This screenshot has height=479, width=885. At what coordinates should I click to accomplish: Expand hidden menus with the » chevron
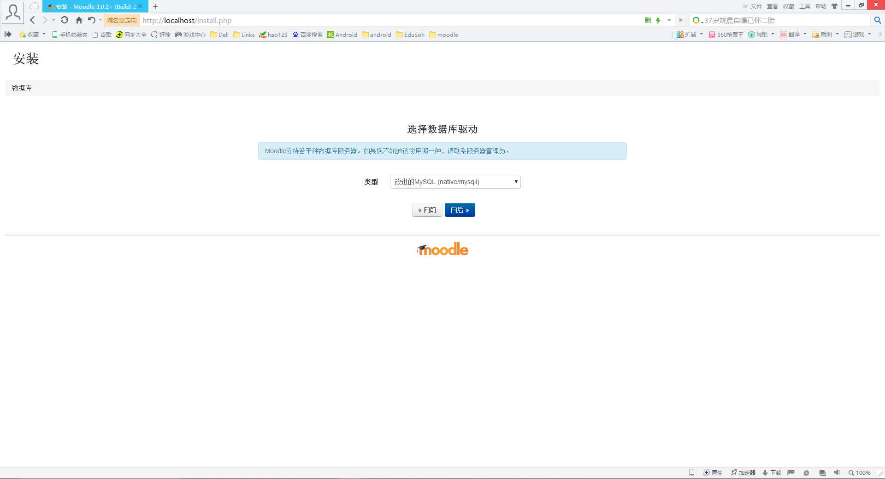(745, 6)
